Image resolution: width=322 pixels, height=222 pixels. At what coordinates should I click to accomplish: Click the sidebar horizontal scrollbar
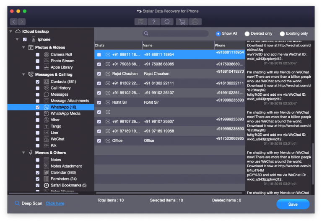[44, 193]
